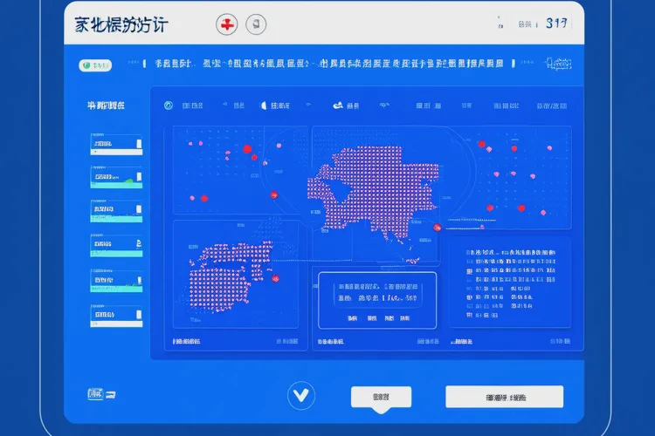Click the blue circle icon on first tab
This screenshot has width=655, height=436.
tap(169, 106)
